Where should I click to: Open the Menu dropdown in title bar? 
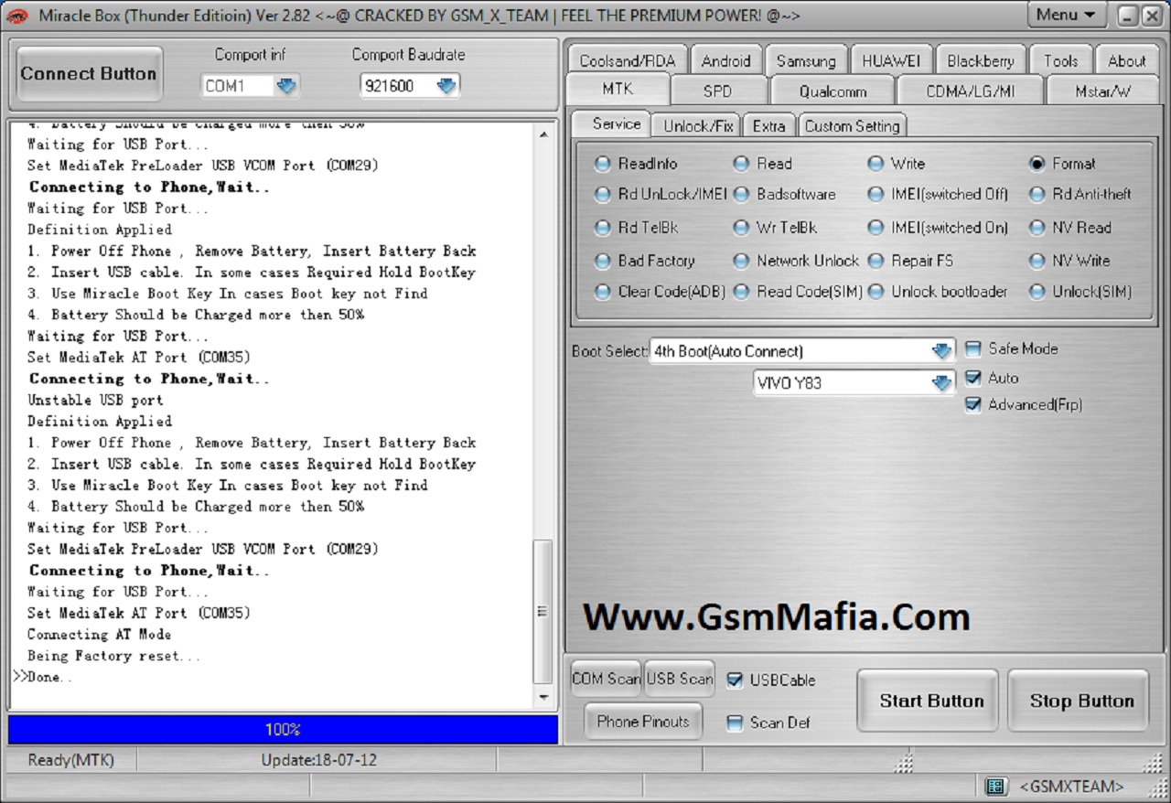pos(1066,15)
